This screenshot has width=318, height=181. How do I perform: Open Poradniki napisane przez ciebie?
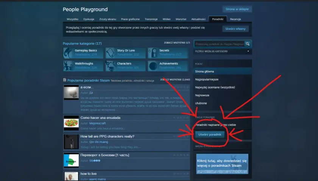point(215,125)
